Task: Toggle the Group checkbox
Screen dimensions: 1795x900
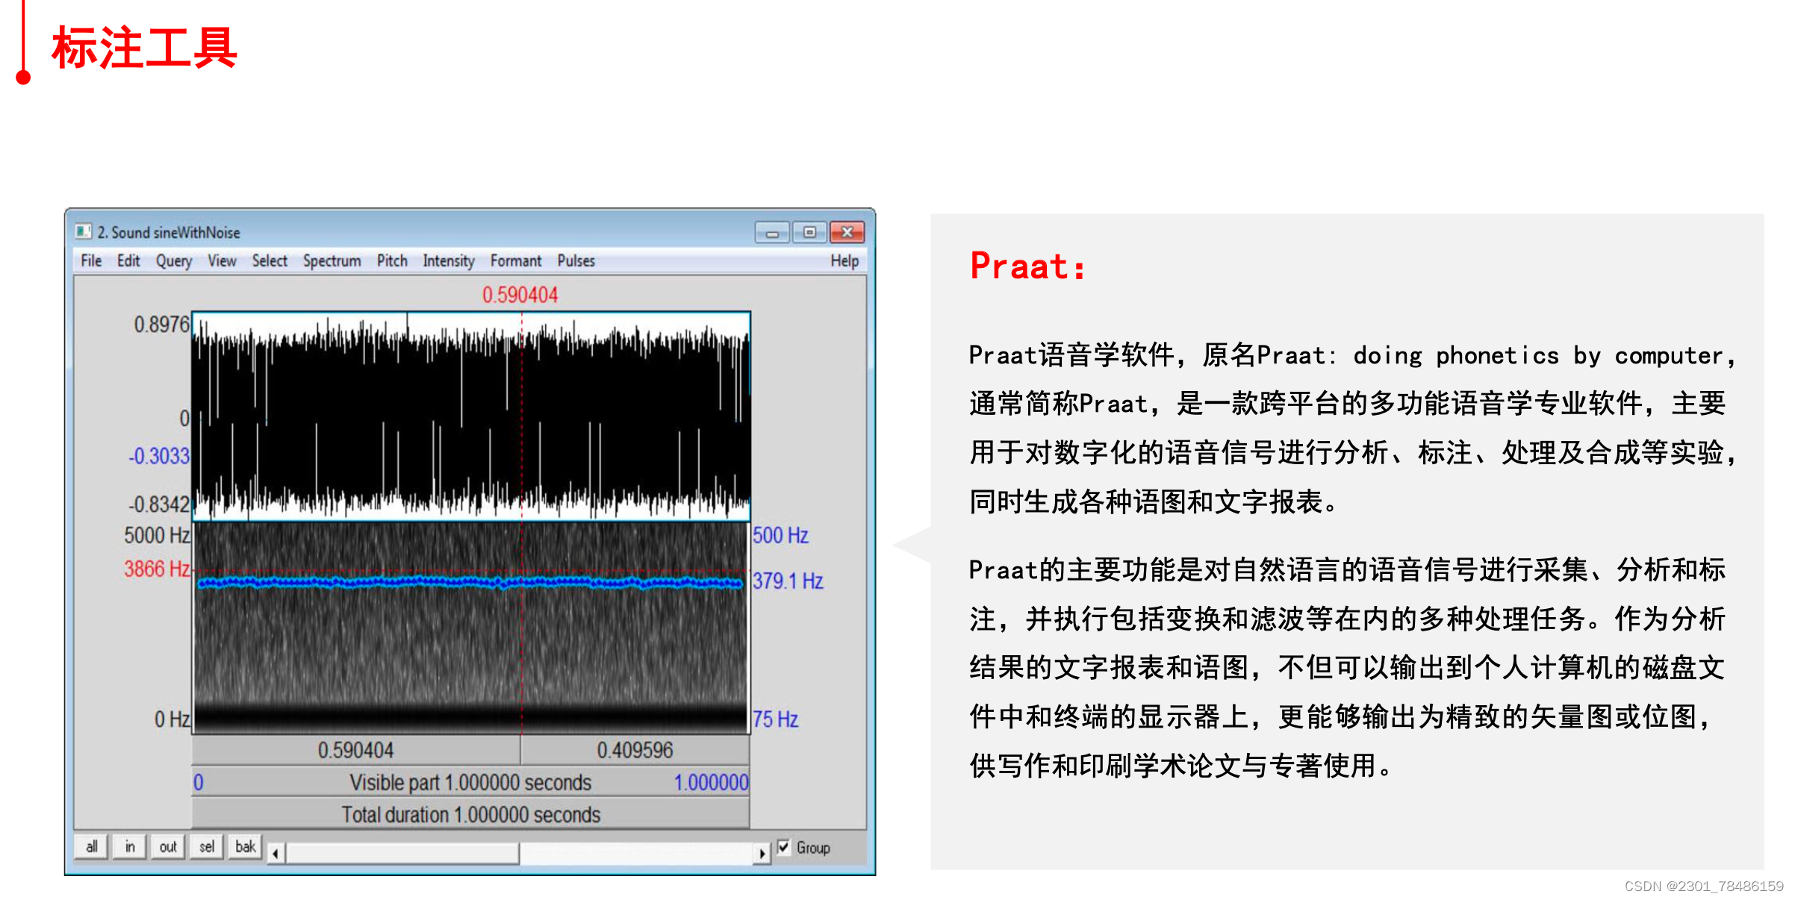Action: coord(783,846)
